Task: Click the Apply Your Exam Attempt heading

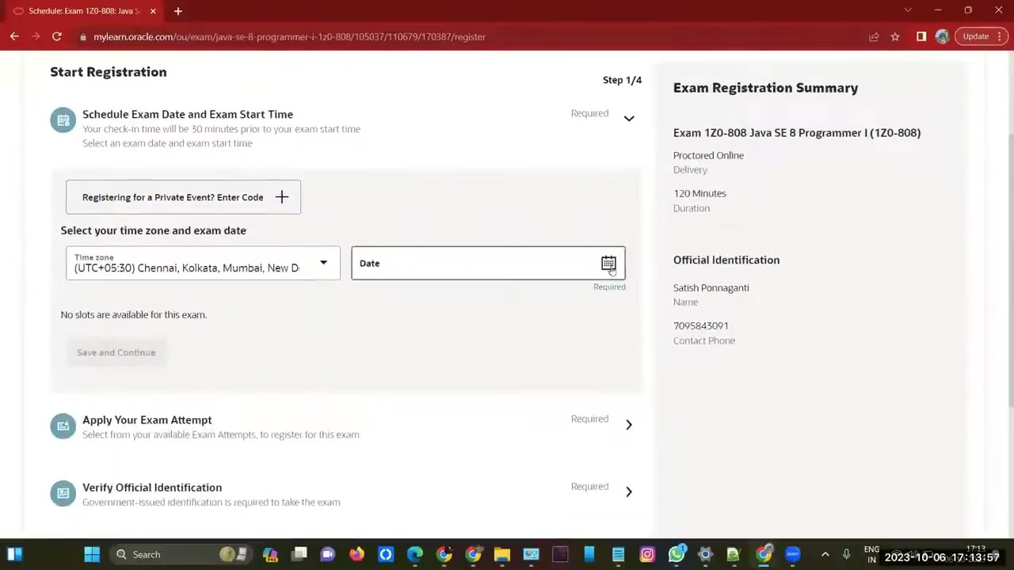Action: [147, 420]
